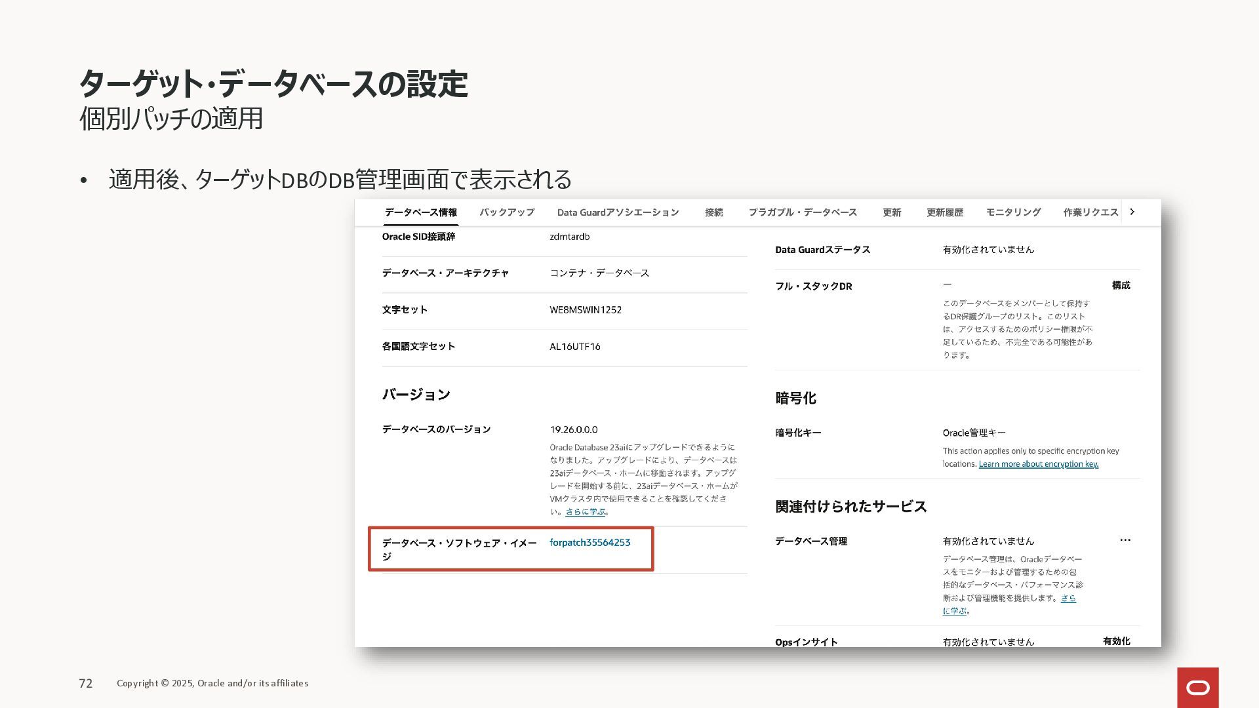
Task: Open プラガブル・データベース tab
Action: 803,212
